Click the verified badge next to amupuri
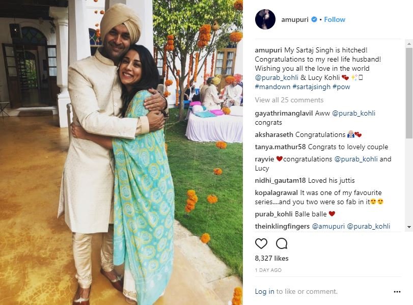Image resolution: width=413 pixels, height=305 pixels. (x=314, y=19)
